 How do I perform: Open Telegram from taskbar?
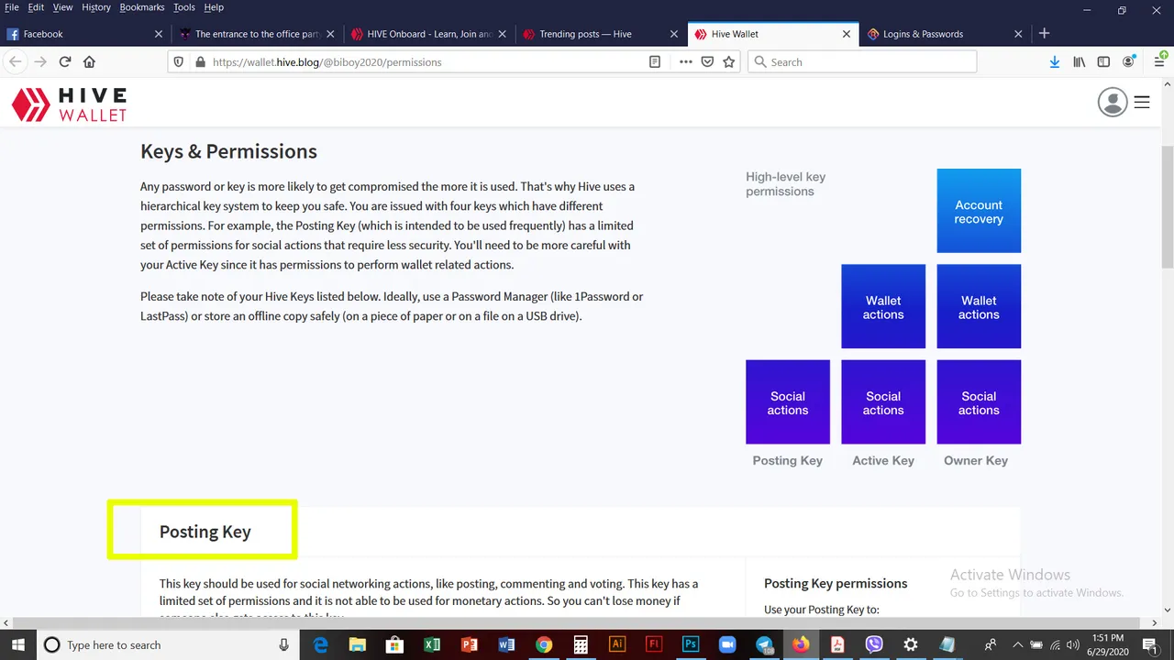(765, 645)
